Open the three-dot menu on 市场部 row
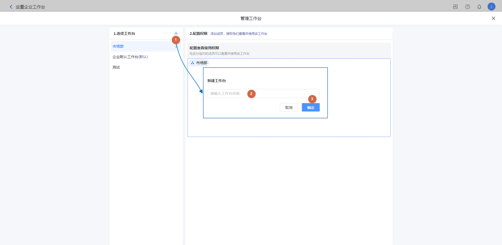The image size is (502, 245). [x=176, y=47]
